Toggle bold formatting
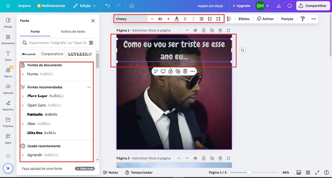Viewport: 332px width, 178px height. tap(185, 19)
